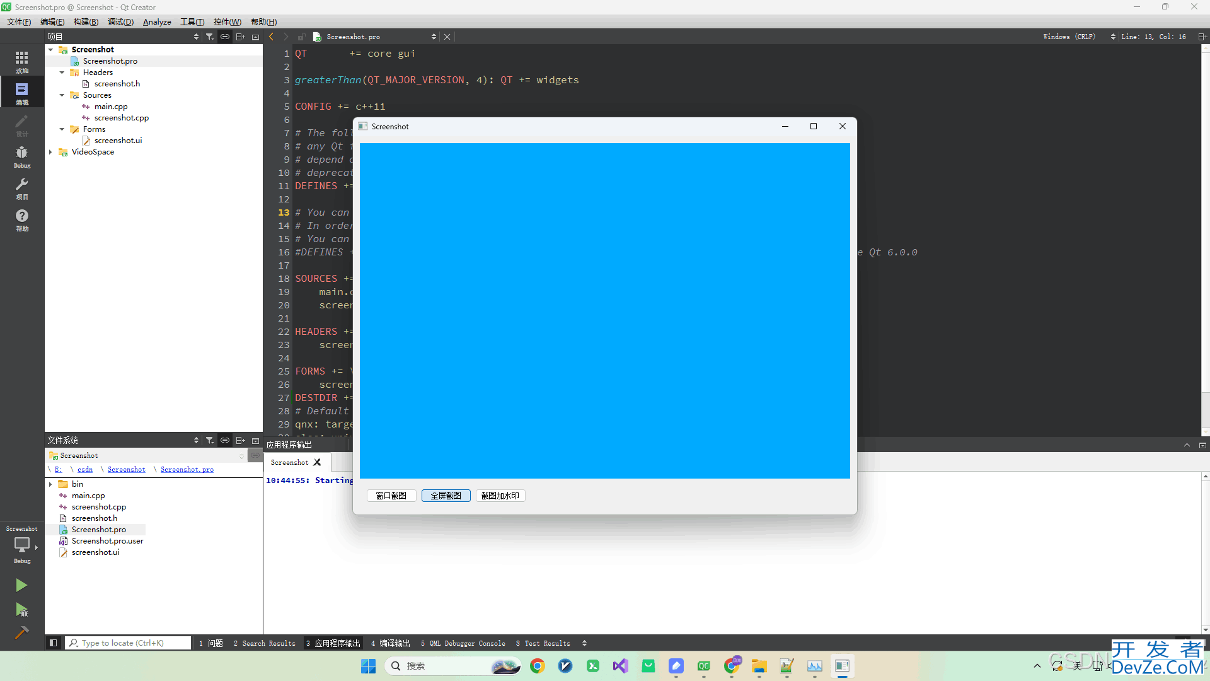Collapse the Forms folder in project tree
This screenshot has width=1210, height=681.
coord(62,129)
